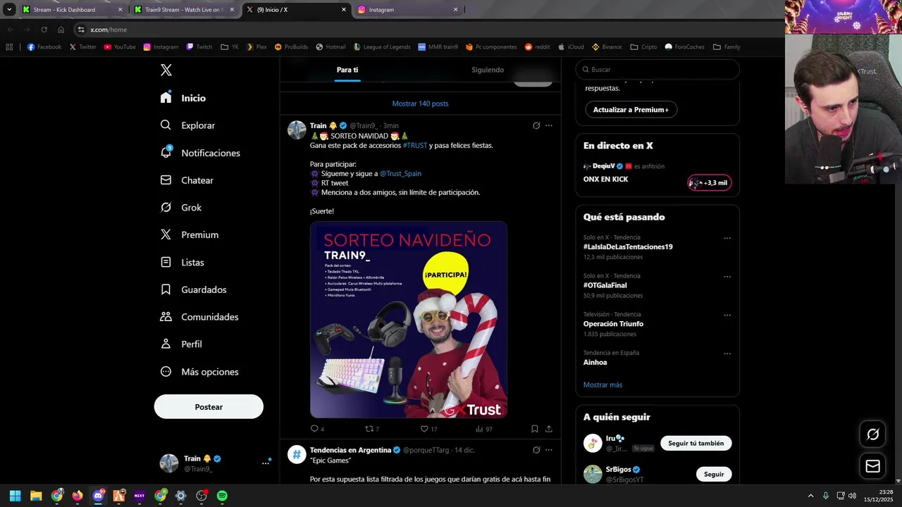The width and height of the screenshot is (902, 507).
Task: Open the @Trust_Spain mention link
Action: click(x=400, y=173)
